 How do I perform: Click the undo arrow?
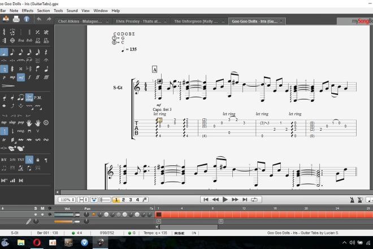click(39, 19)
